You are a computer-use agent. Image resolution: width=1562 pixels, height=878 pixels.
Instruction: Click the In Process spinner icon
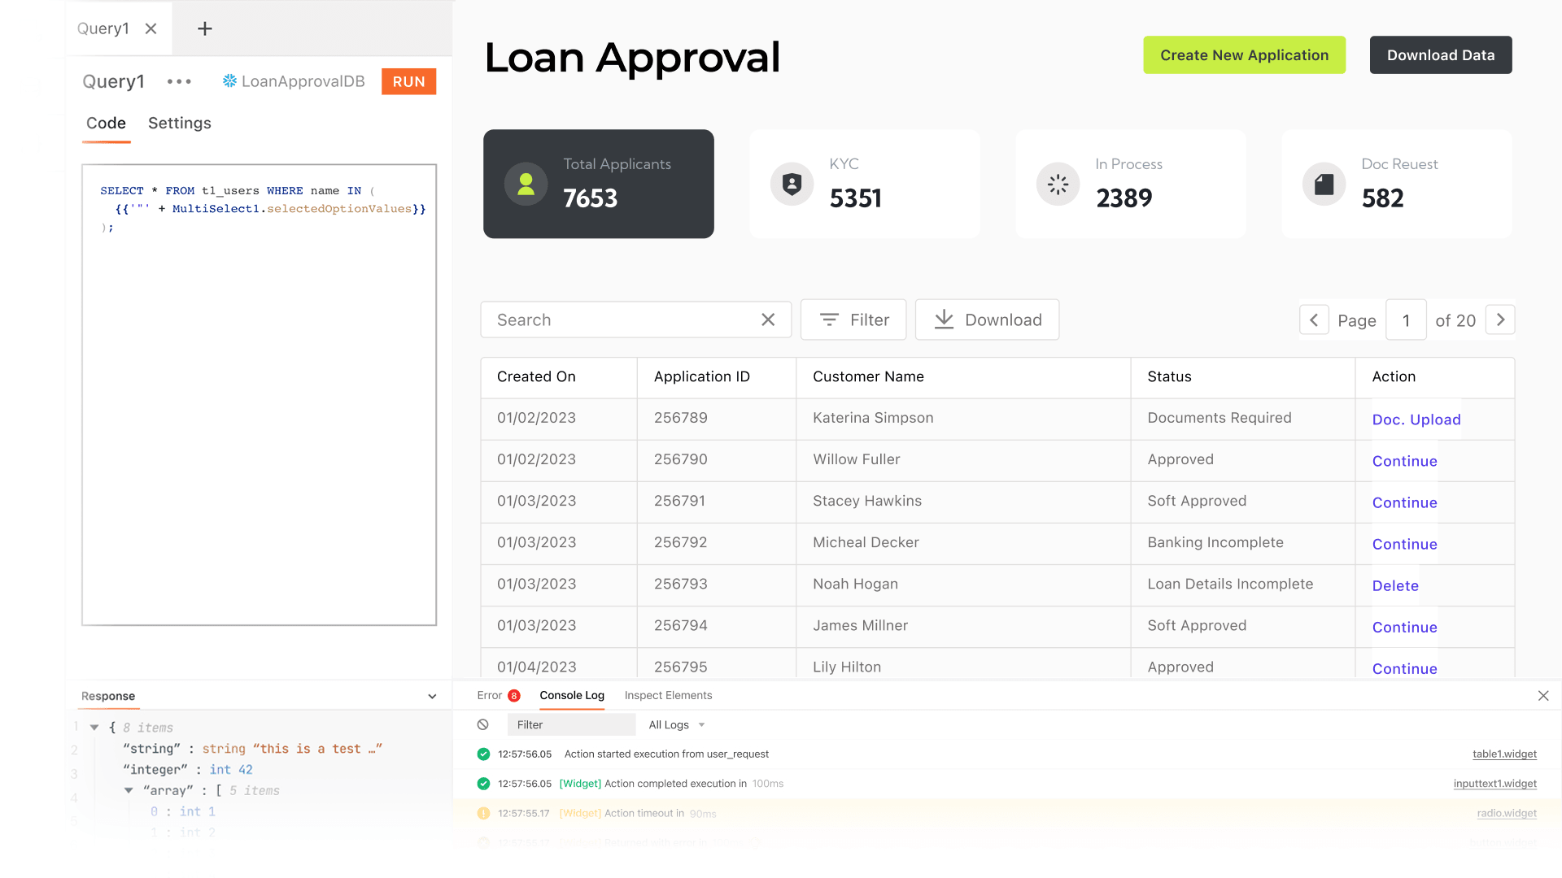click(x=1058, y=184)
